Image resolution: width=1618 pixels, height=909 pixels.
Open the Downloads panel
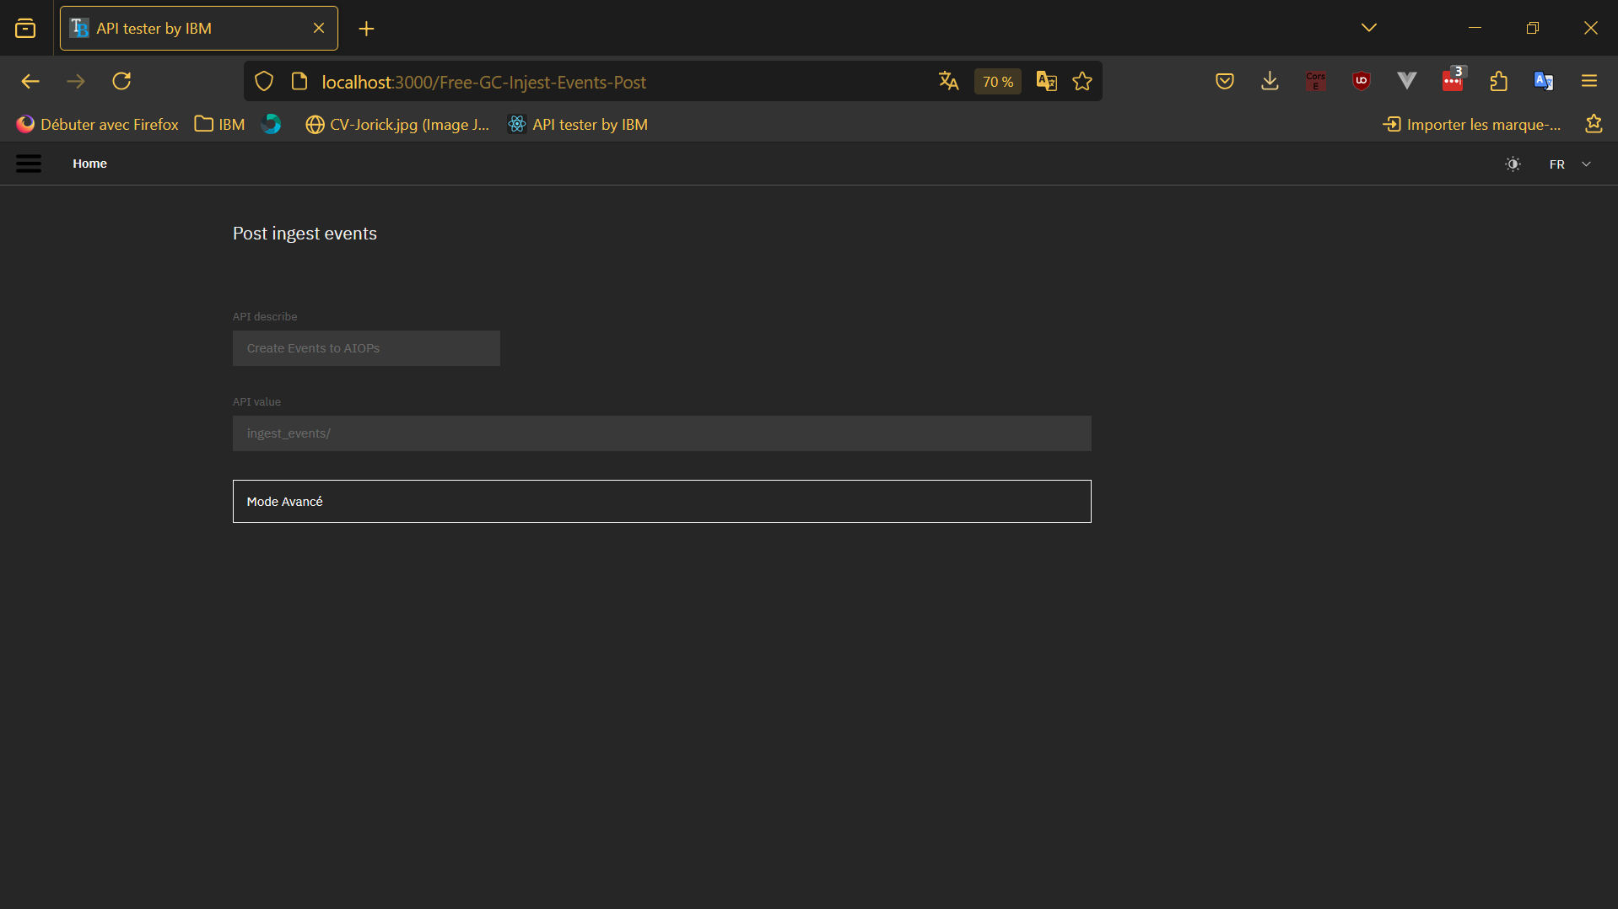point(1270,81)
